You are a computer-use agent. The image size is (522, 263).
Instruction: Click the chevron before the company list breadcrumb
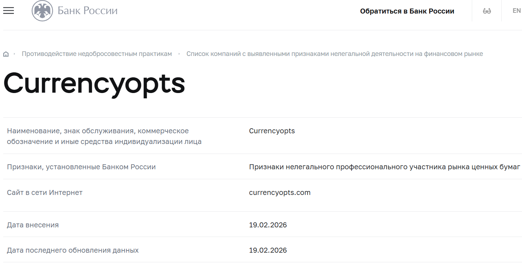coord(180,54)
